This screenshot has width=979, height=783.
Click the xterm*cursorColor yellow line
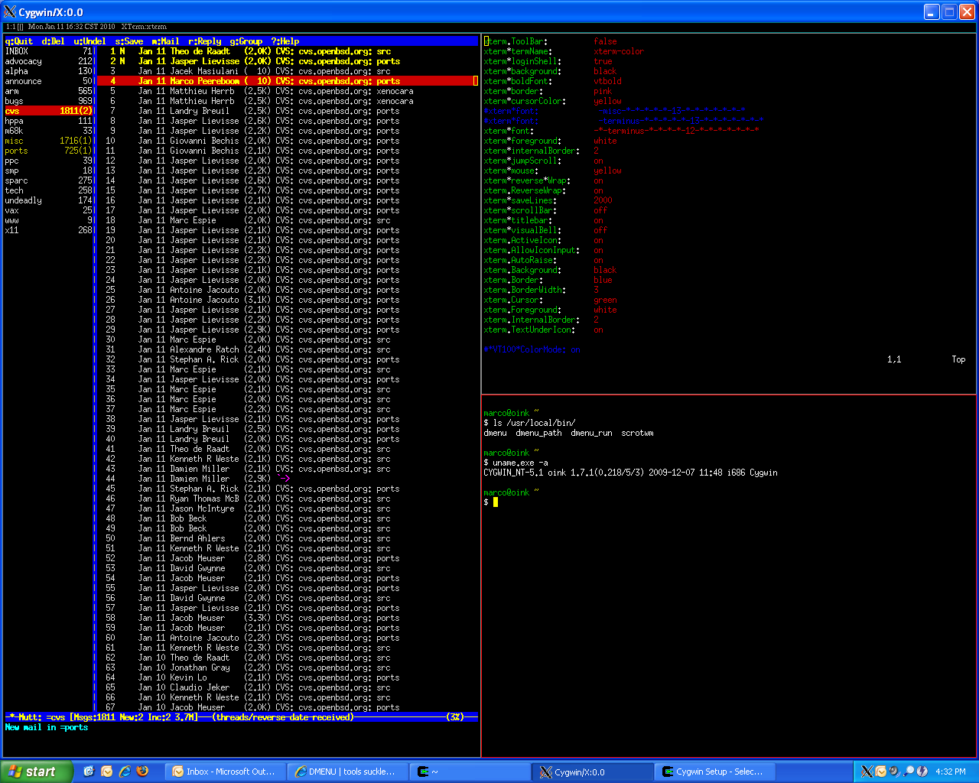click(552, 101)
